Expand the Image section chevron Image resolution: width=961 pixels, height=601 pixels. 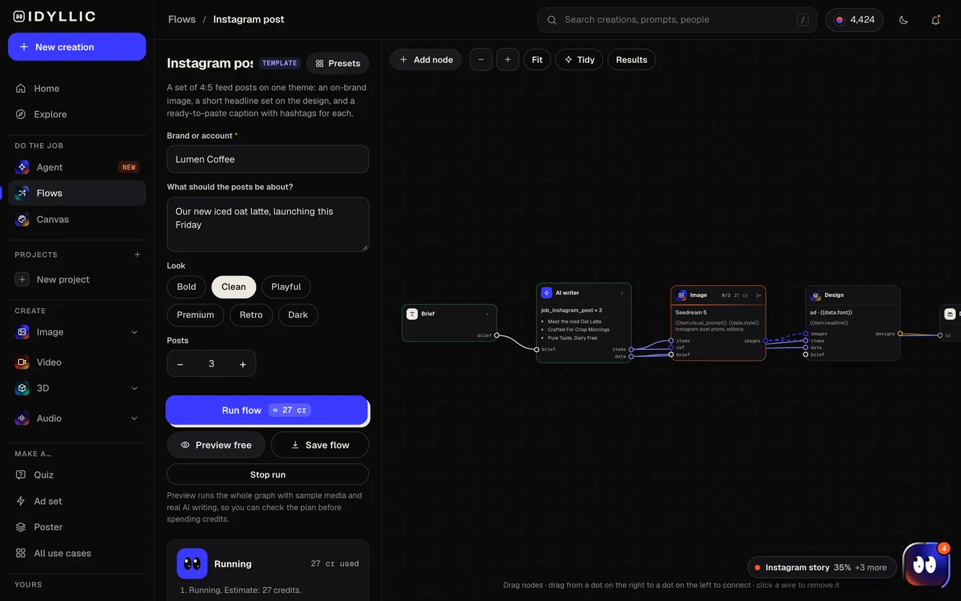click(x=134, y=332)
